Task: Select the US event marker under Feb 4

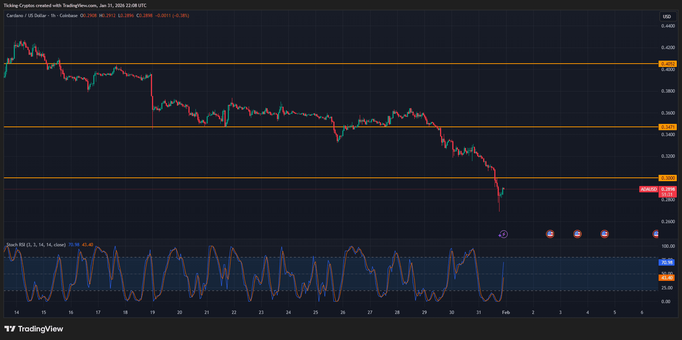Action: click(x=604, y=234)
